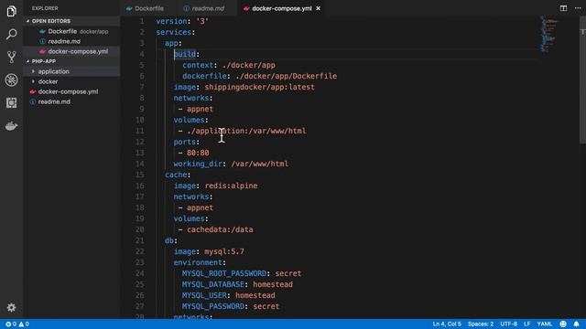The height and width of the screenshot is (329, 586).
Task: Click the 'environment' key on line 23
Action: coord(198,262)
